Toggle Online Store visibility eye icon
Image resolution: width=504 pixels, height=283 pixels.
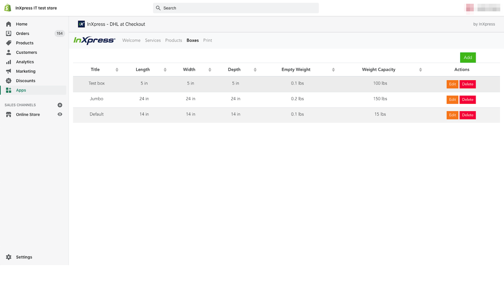click(x=60, y=114)
